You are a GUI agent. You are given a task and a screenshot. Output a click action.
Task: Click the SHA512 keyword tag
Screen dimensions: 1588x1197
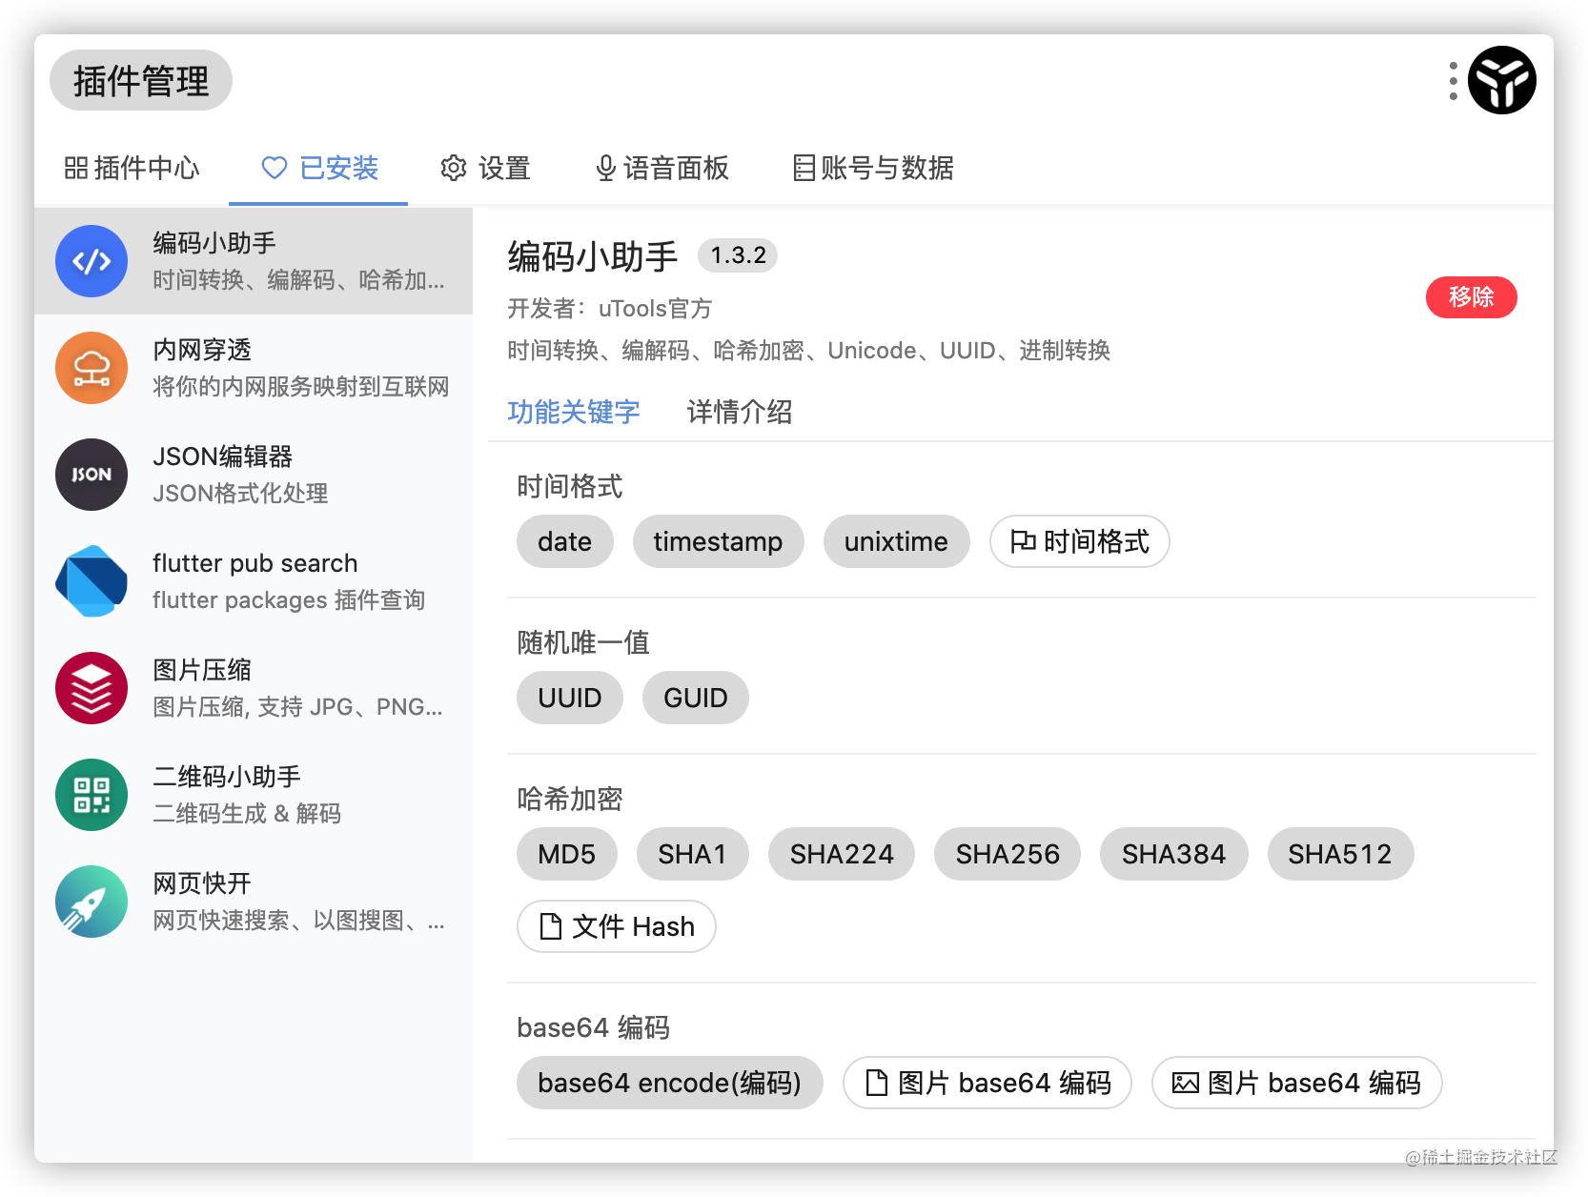(x=1340, y=854)
